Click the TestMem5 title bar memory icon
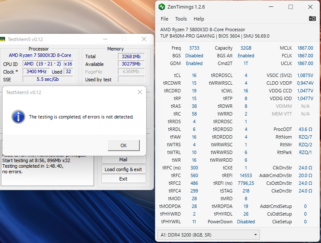 tap(3, 39)
